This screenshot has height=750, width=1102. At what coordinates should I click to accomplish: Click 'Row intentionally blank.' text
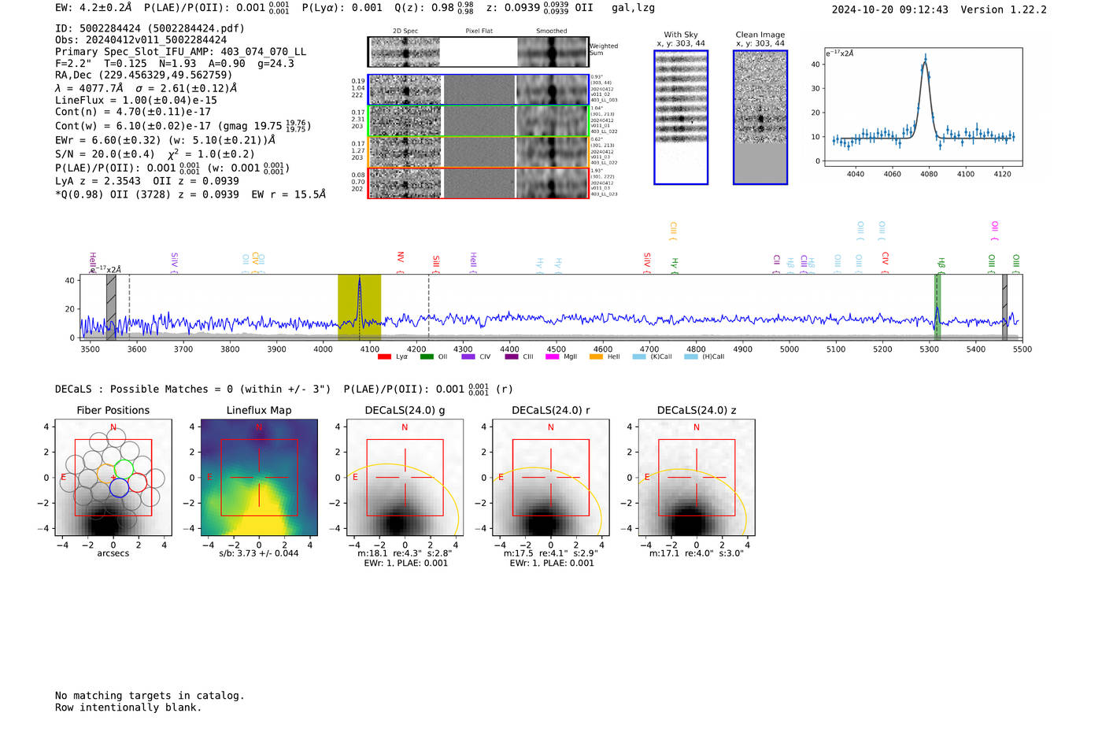(128, 708)
